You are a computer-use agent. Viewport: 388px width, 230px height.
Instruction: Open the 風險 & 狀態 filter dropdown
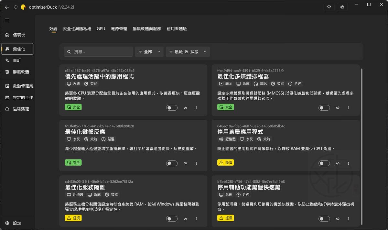pos(188,52)
